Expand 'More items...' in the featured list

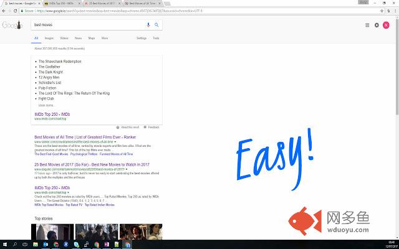point(46,105)
